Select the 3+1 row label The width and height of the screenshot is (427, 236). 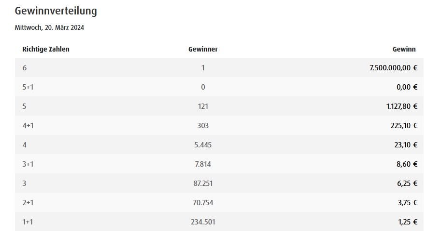(x=28, y=164)
